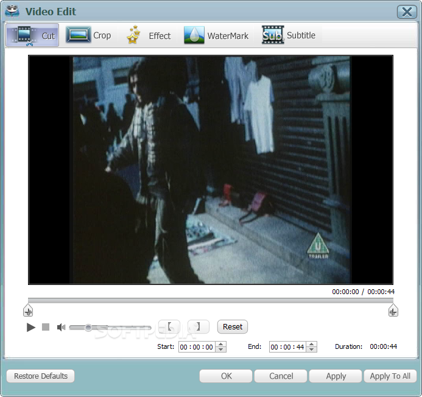422x397 pixels.
Task: Click the WaterMark droplet icon
Action: 194,35
